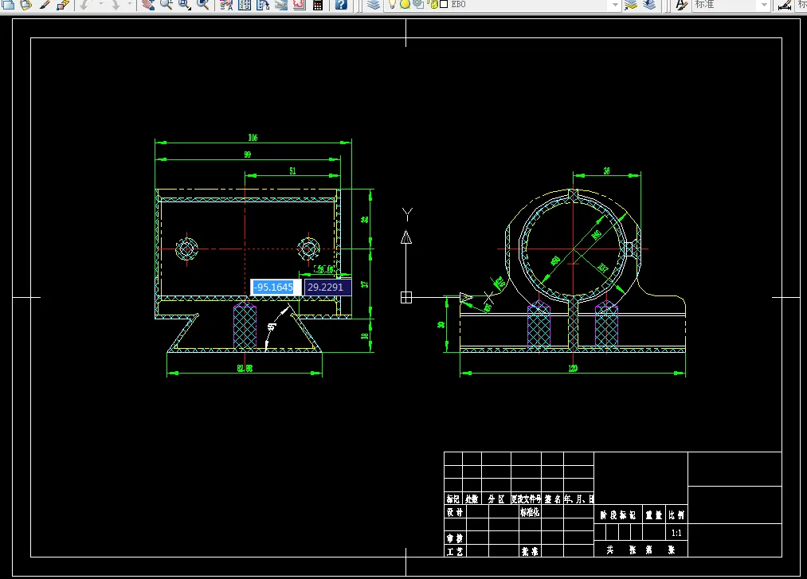Open the Tool Palettes window icon
This screenshot has height=579, width=807.
point(263,5)
